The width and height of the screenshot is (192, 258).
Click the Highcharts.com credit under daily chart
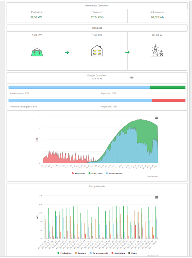[x=153, y=176]
